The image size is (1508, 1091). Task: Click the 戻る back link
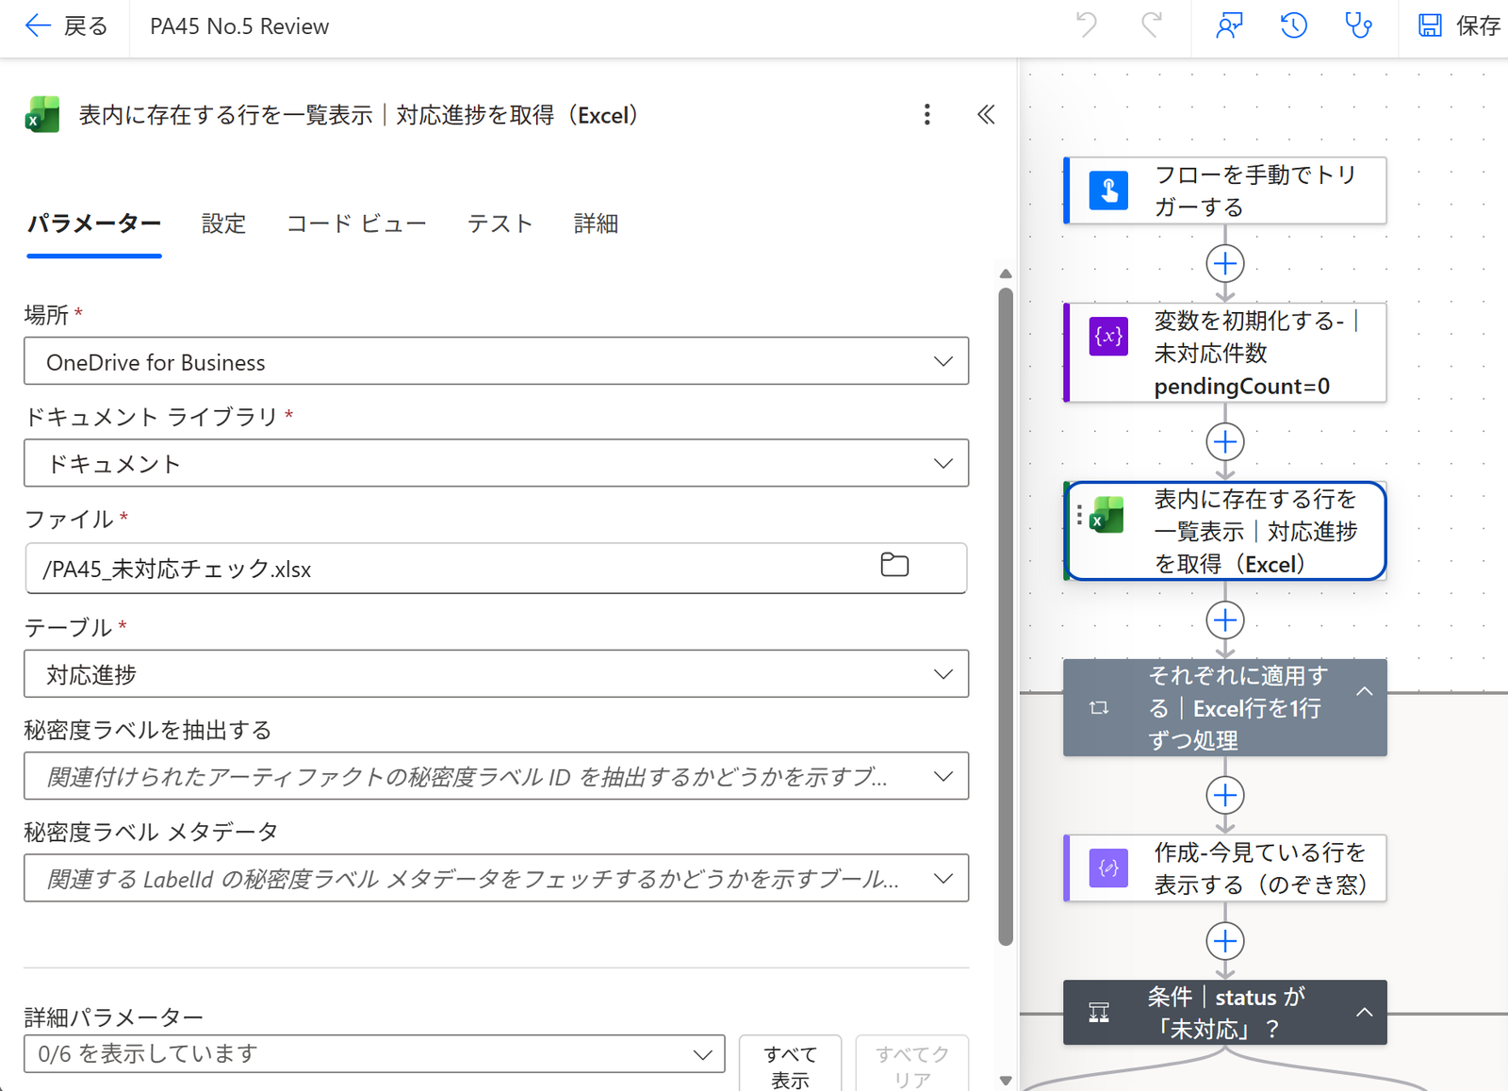[x=67, y=25]
